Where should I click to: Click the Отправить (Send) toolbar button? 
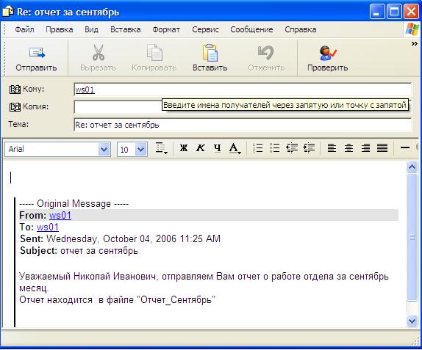tap(36, 59)
